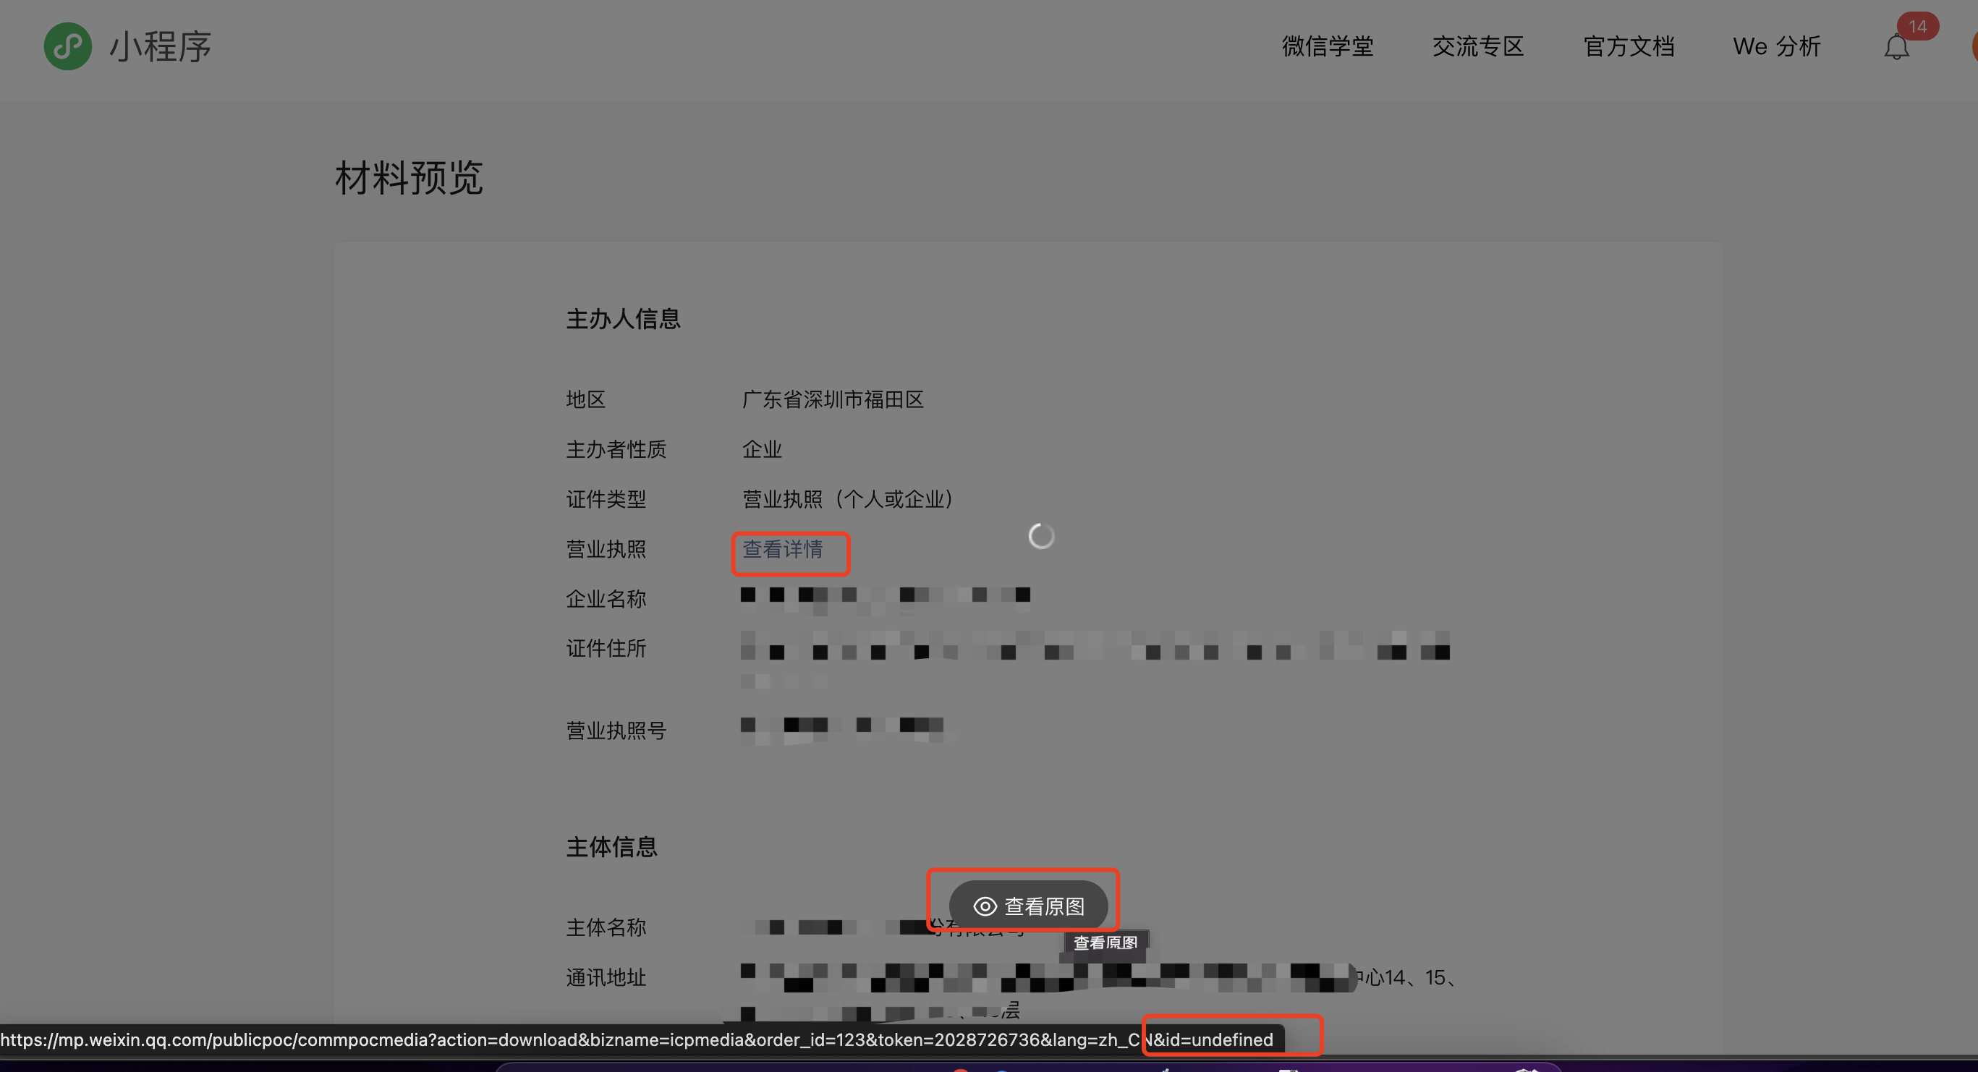Image resolution: width=1978 pixels, height=1072 pixels.
Task: Click the 小程序 title text
Action: coord(160,47)
